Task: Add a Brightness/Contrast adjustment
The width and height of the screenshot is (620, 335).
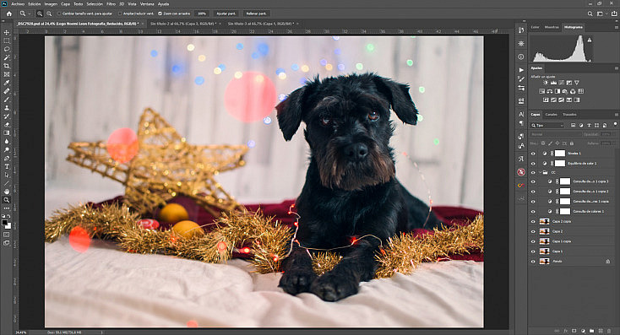Action: pos(546,83)
